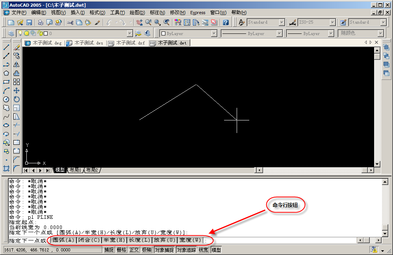Expand the layer selection dropdown
The height and width of the screenshot is (255, 393).
[130, 33]
